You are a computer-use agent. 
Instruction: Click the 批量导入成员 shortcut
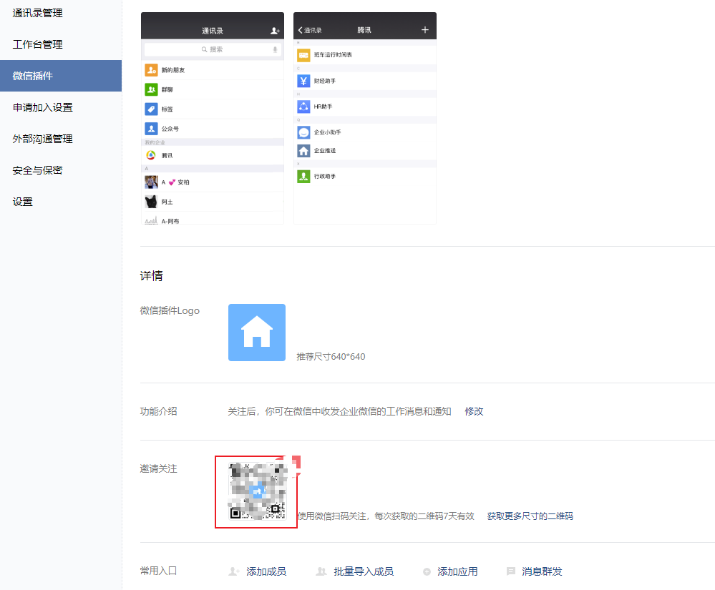click(x=364, y=571)
